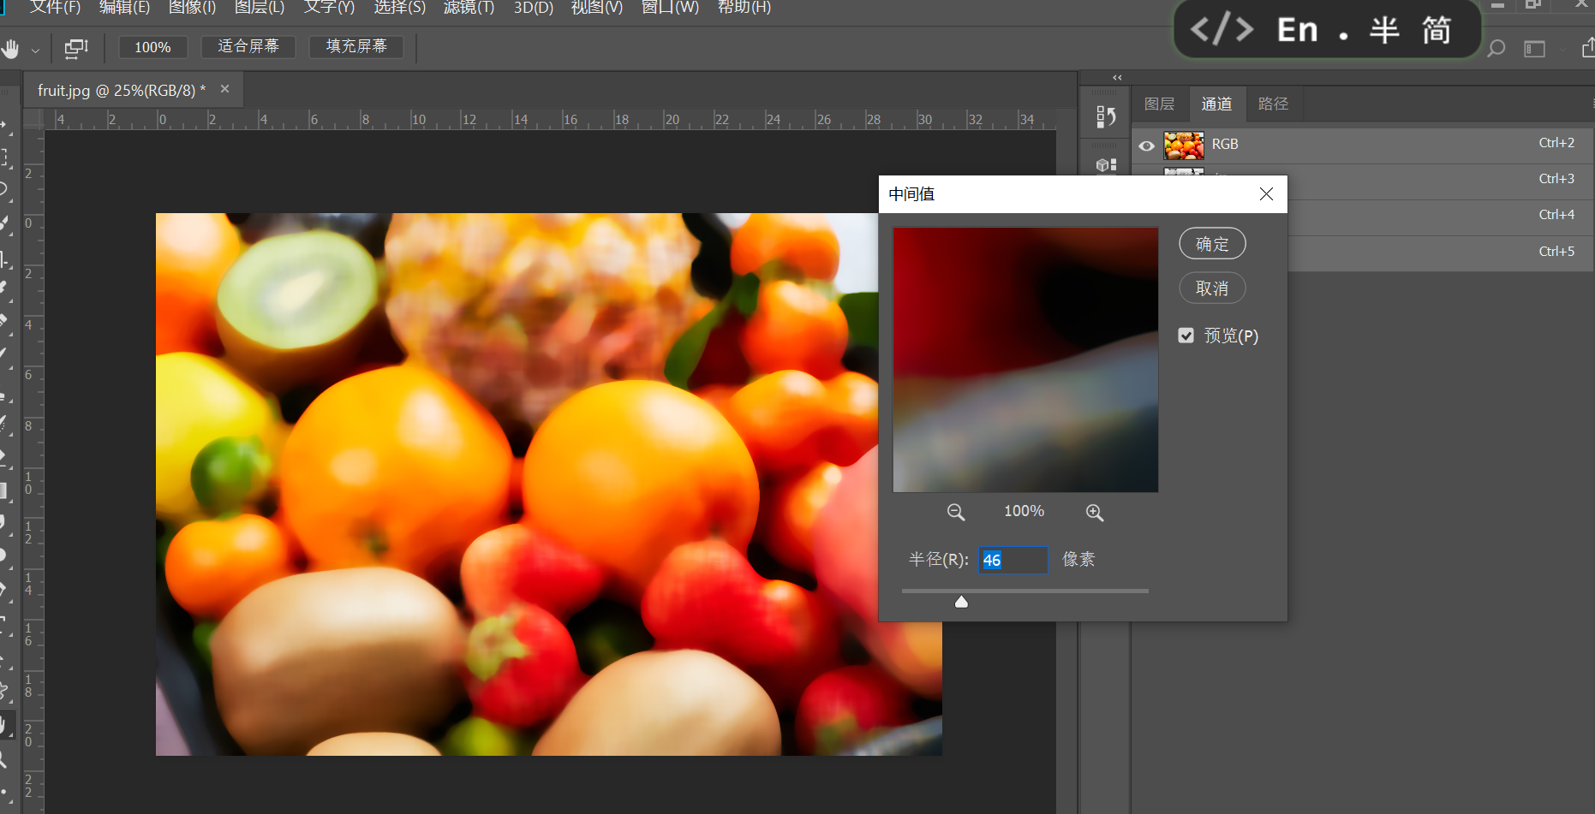Select the fruit.jpg document tab
Screen dimensions: 1595x814
tap(122, 90)
